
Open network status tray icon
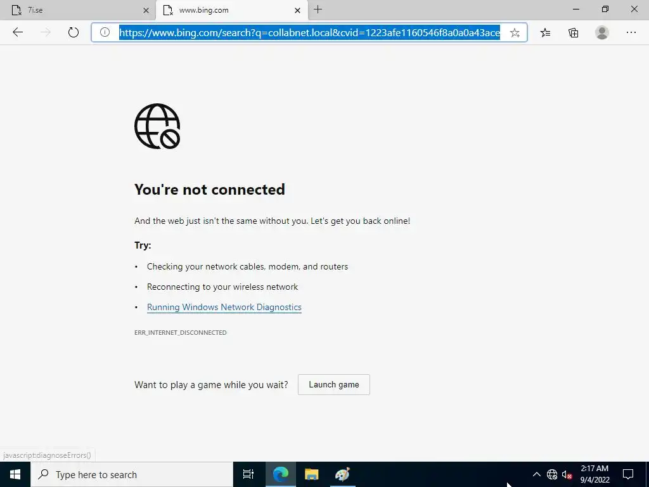pos(552,474)
